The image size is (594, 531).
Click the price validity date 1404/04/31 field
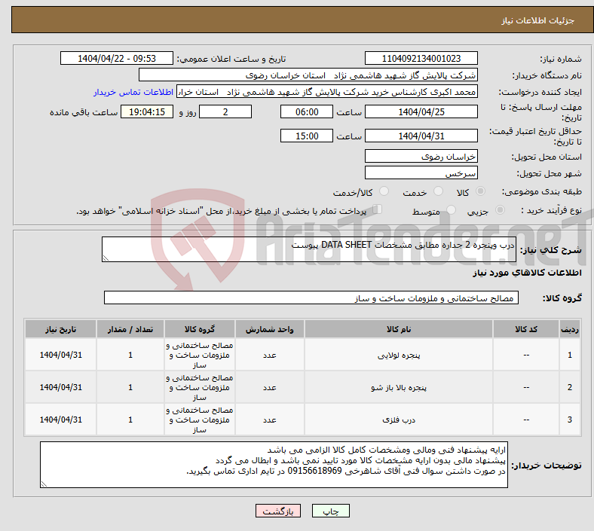pos(421,136)
